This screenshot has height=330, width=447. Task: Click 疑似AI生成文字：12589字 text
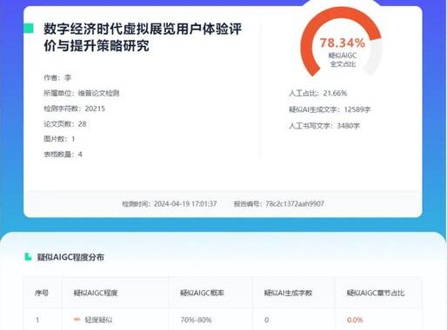coord(330,109)
